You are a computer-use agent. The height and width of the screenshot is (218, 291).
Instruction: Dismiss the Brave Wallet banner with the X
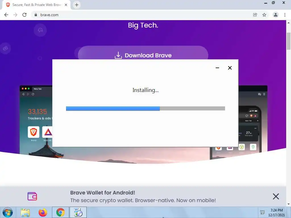276,196
